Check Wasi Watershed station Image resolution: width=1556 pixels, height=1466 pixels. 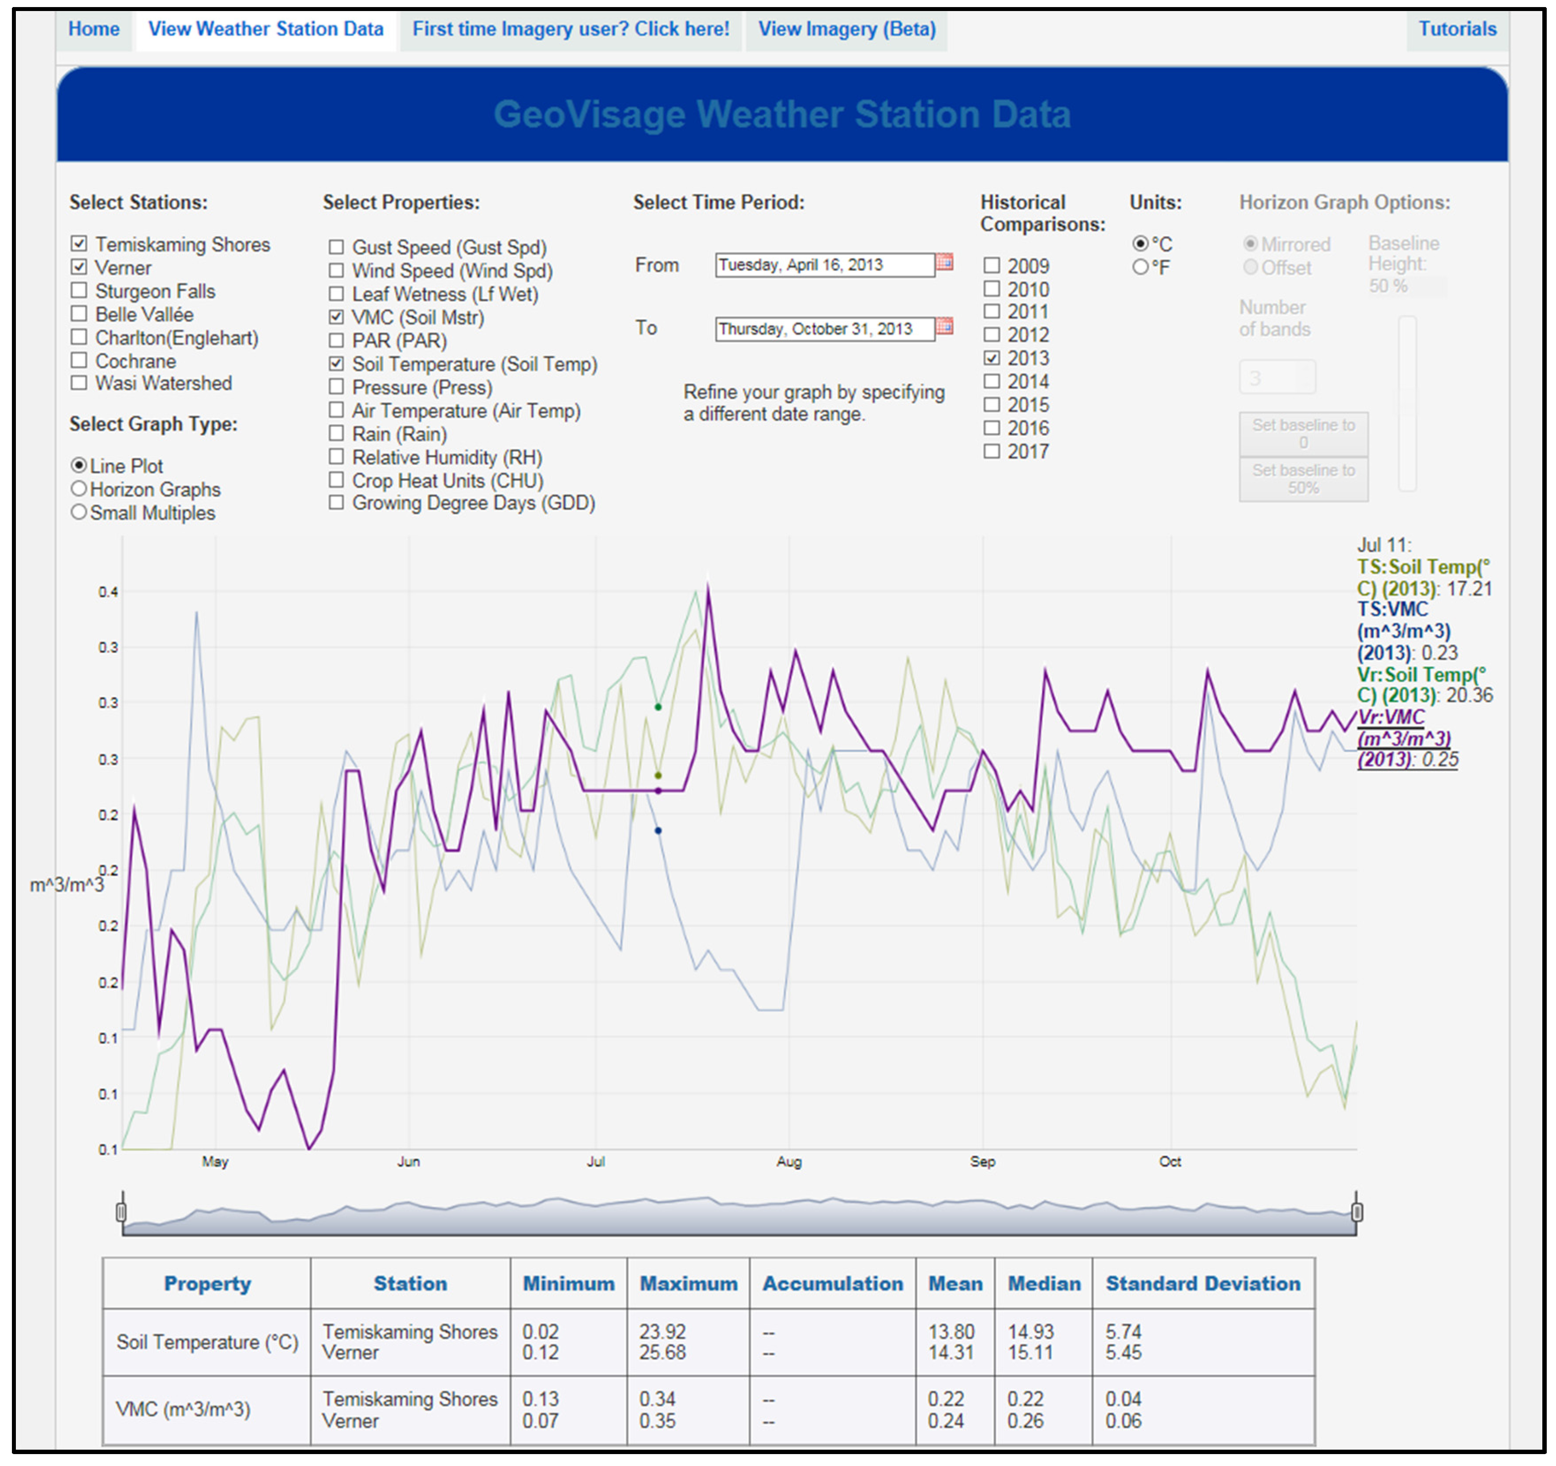(79, 383)
